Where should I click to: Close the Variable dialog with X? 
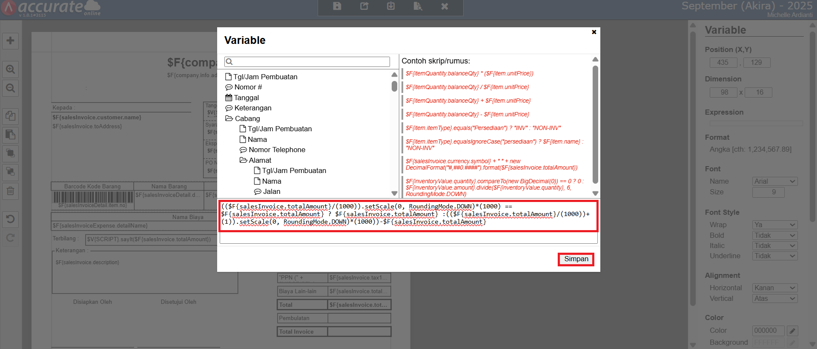pos(594,32)
